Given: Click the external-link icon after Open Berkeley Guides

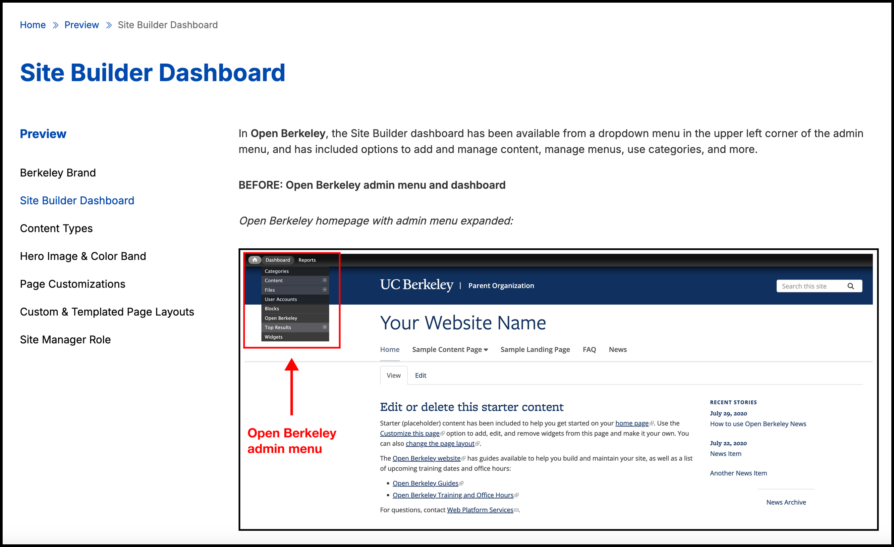Looking at the screenshot, I should click(x=461, y=483).
